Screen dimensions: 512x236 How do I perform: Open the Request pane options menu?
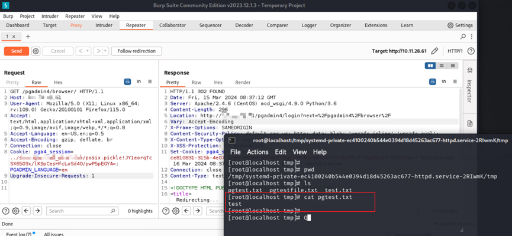(150, 82)
